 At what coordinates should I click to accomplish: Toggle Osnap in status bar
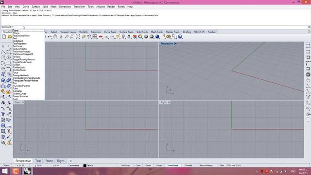(159, 165)
